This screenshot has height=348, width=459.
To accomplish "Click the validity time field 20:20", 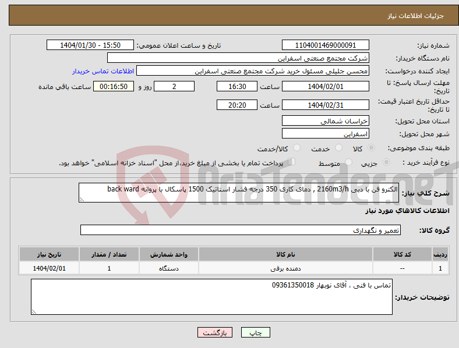I will [x=237, y=105].
